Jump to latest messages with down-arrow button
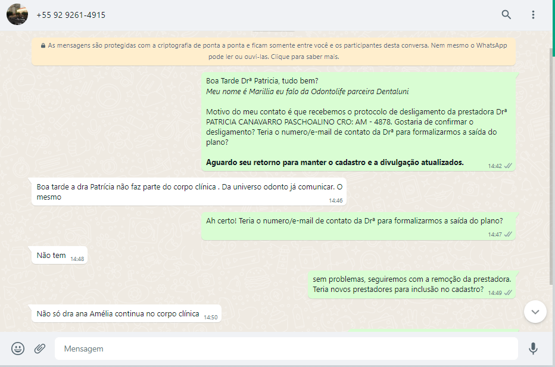This screenshot has height=367, width=555. pos(535,312)
